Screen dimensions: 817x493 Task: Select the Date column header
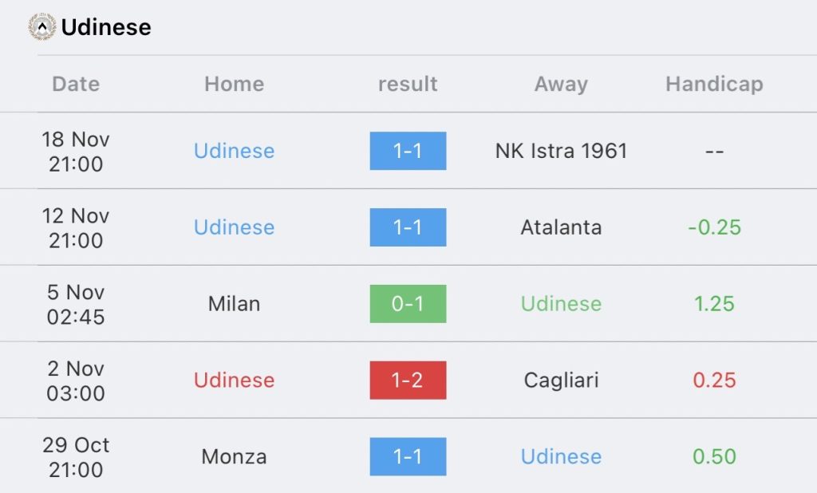coord(76,84)
